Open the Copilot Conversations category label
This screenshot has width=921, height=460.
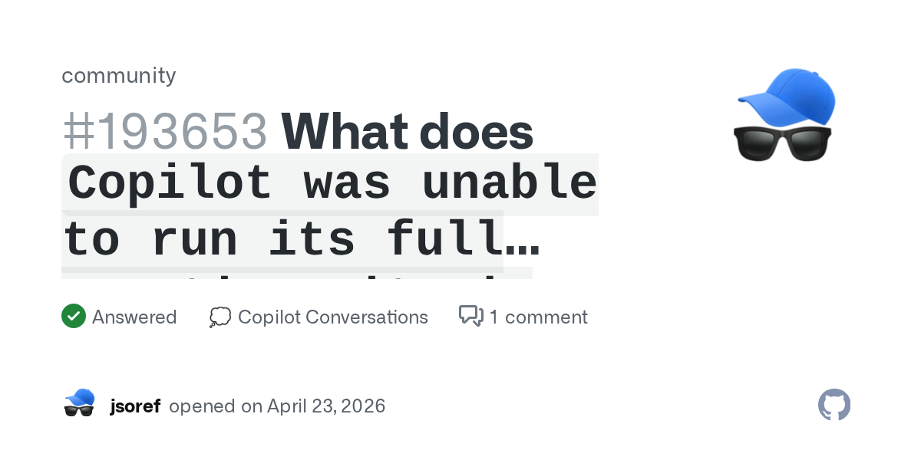tap(333, 317)
